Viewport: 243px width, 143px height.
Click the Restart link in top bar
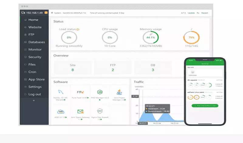coord(204,13)
